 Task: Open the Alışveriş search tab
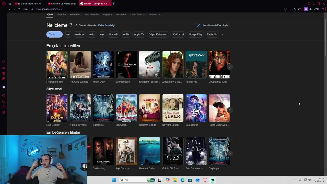click(x=108, y=15)
